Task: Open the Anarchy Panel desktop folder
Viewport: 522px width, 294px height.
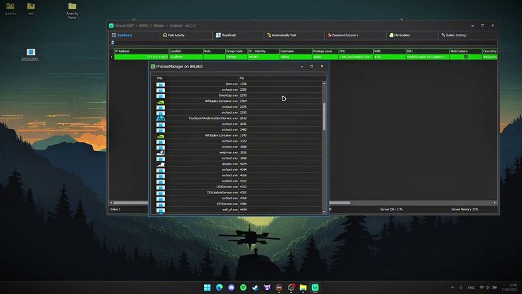Action: [72, 10]
